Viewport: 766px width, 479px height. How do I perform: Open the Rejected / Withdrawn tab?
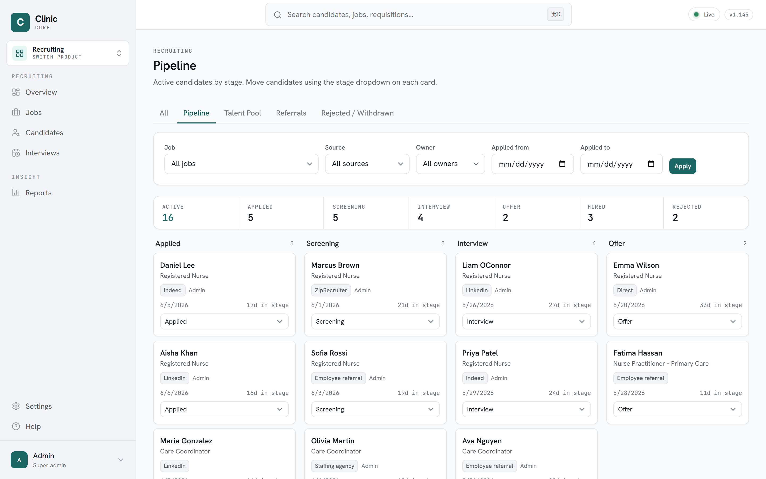(357, 113)
